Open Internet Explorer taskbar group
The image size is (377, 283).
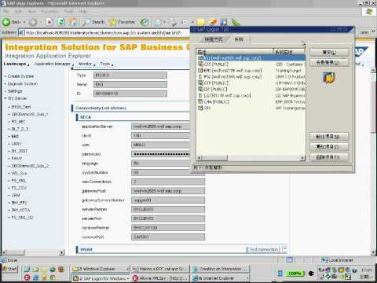pos(221,278)
